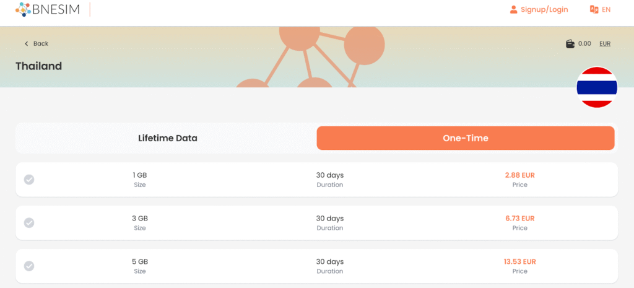Image resolution: width=634 pixels, height=288 pixels.
Task: Click the user profile icon by Signup/Login
Action: (513, 9)
